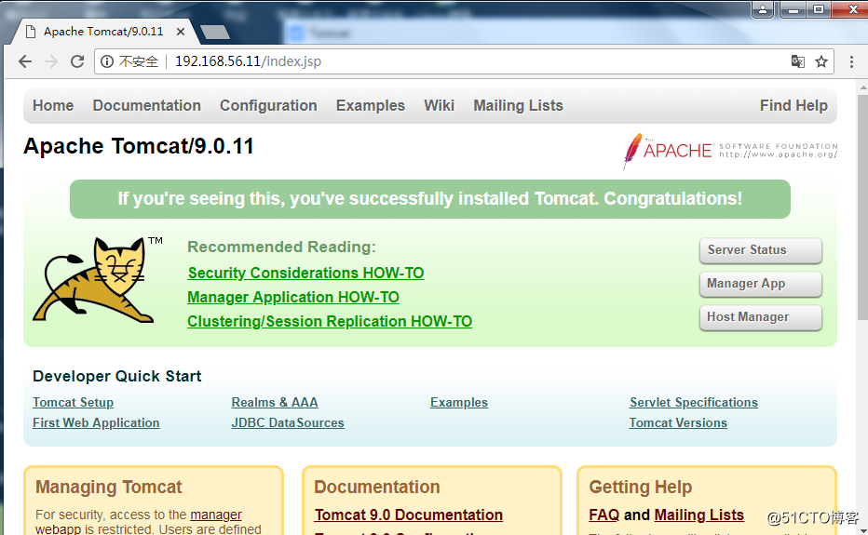Click the Host Manager button
Image resolution: width=868 pixels, height=535 pixels.
[x=761, y=317]
